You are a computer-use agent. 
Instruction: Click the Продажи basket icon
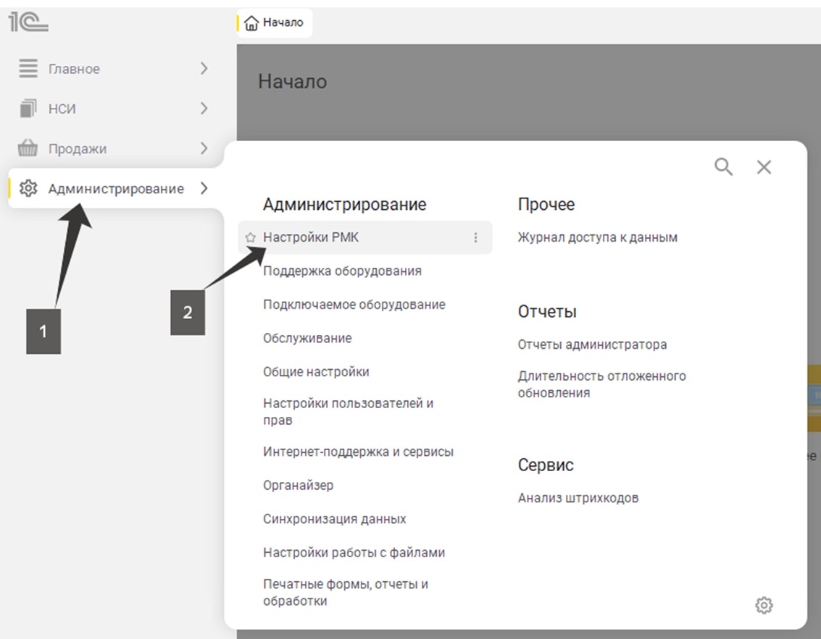(28, 148)
